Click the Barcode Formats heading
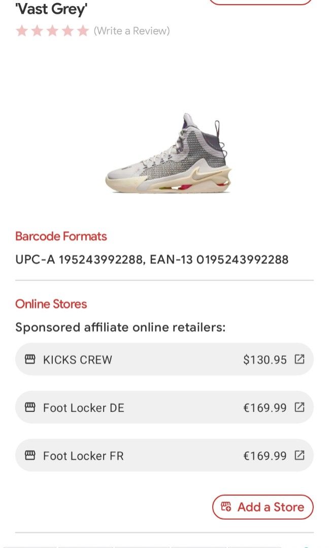The width and height of the screenshot is (329, 548). 61,236
